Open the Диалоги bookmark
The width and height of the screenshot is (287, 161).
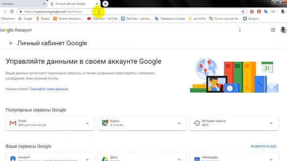coord(251,19)
